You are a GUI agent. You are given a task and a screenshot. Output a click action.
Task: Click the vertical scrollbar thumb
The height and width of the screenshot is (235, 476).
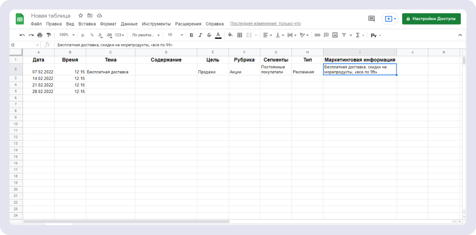click(x=464, y=60)
